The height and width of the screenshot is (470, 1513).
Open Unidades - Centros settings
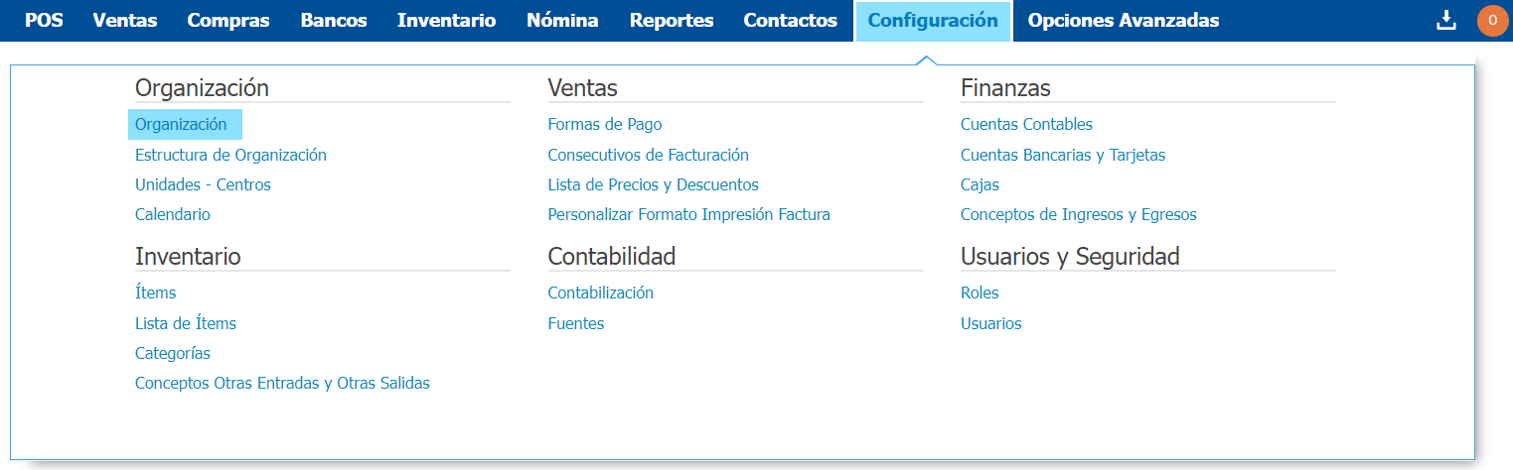click(203, 184)
